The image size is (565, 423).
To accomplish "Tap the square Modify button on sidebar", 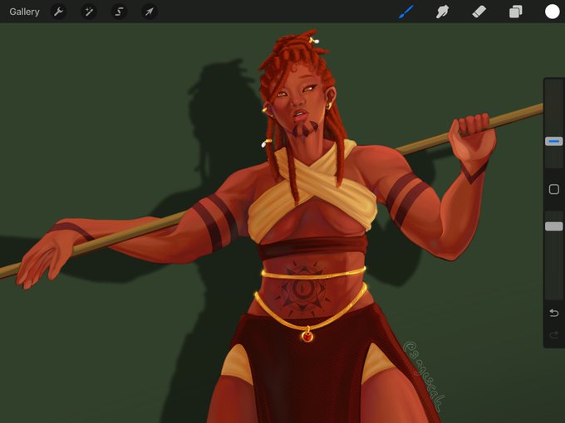I will 554,189.
